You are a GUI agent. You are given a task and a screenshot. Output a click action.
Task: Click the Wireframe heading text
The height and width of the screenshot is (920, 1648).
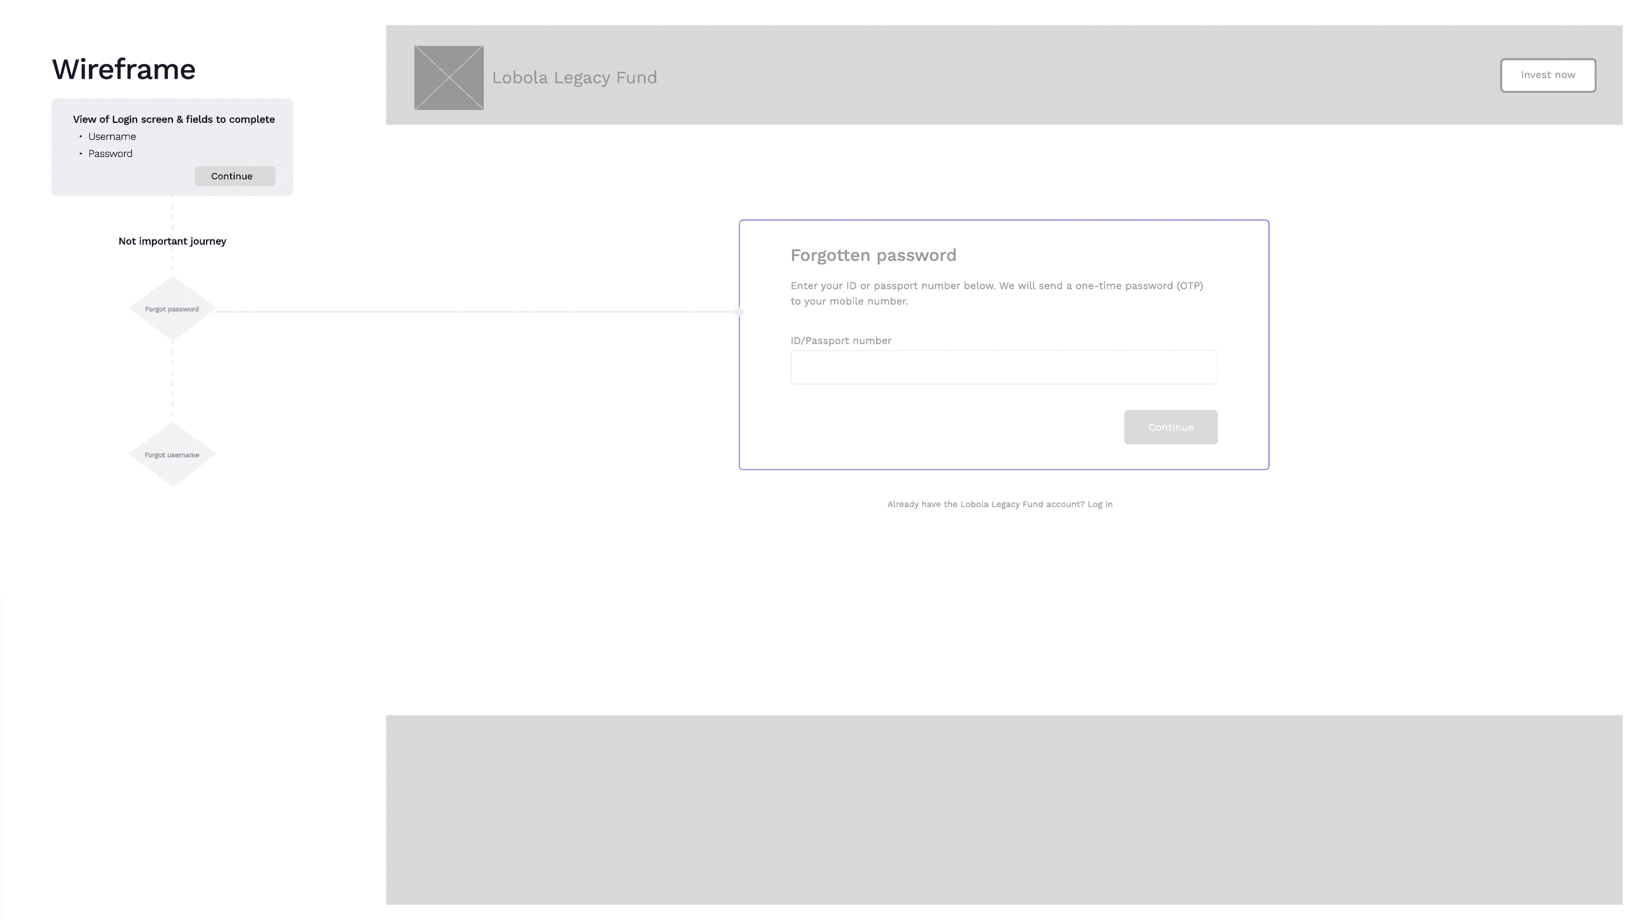[x=124, y=69]
